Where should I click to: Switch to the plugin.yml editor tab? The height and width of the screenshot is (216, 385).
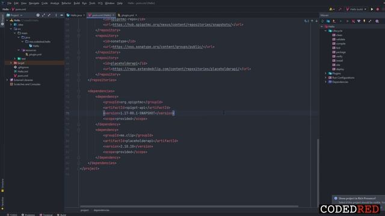[x=128, y=15]
